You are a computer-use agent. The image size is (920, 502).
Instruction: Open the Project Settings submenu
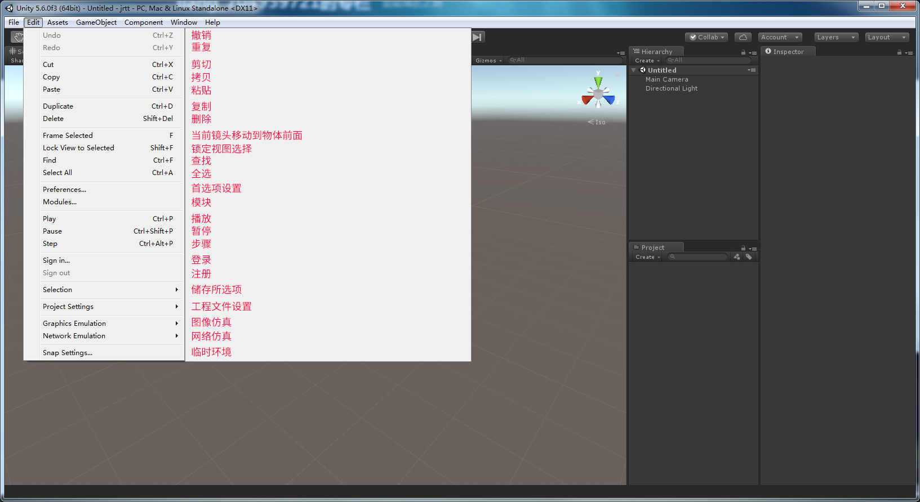[68, 307]
